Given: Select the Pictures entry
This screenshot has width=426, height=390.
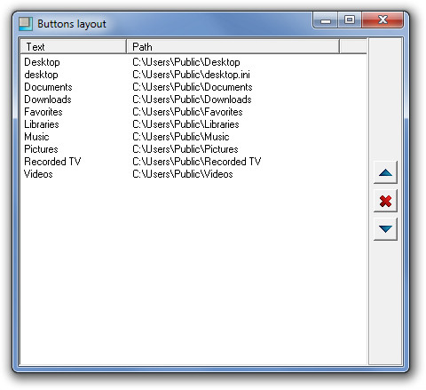Looking at the screenshot, I should point(41,149).
